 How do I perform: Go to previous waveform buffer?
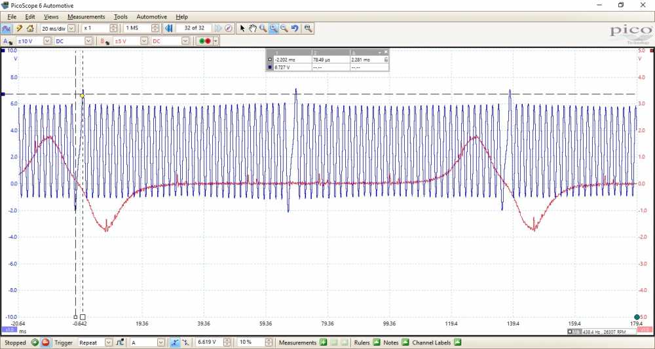[169, 28]
